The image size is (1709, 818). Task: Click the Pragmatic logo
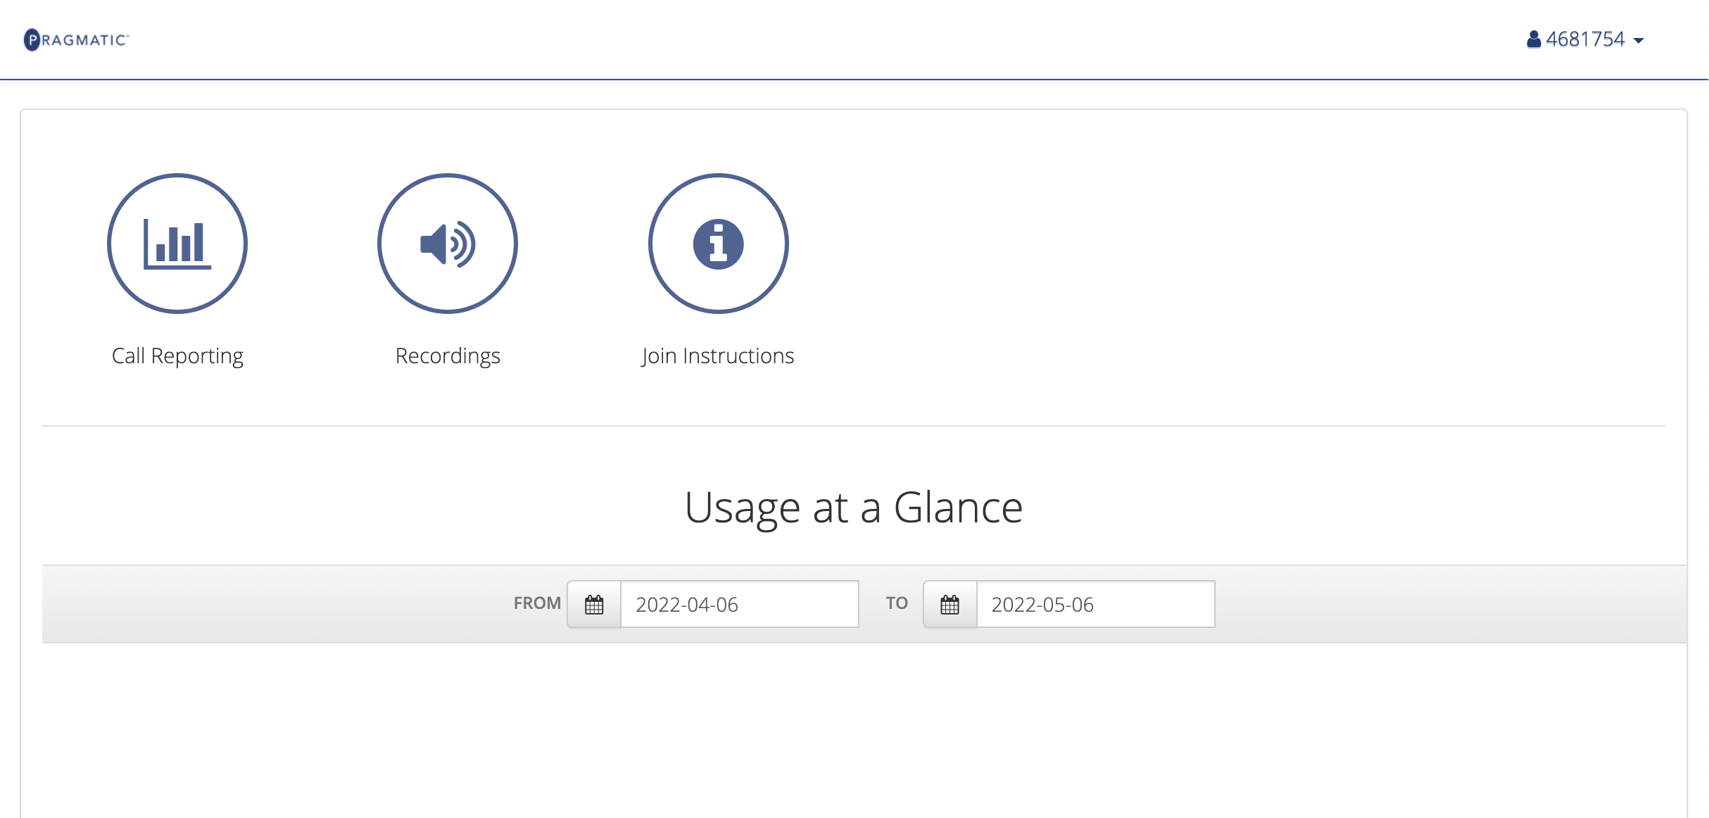click(x=76, y=39)
